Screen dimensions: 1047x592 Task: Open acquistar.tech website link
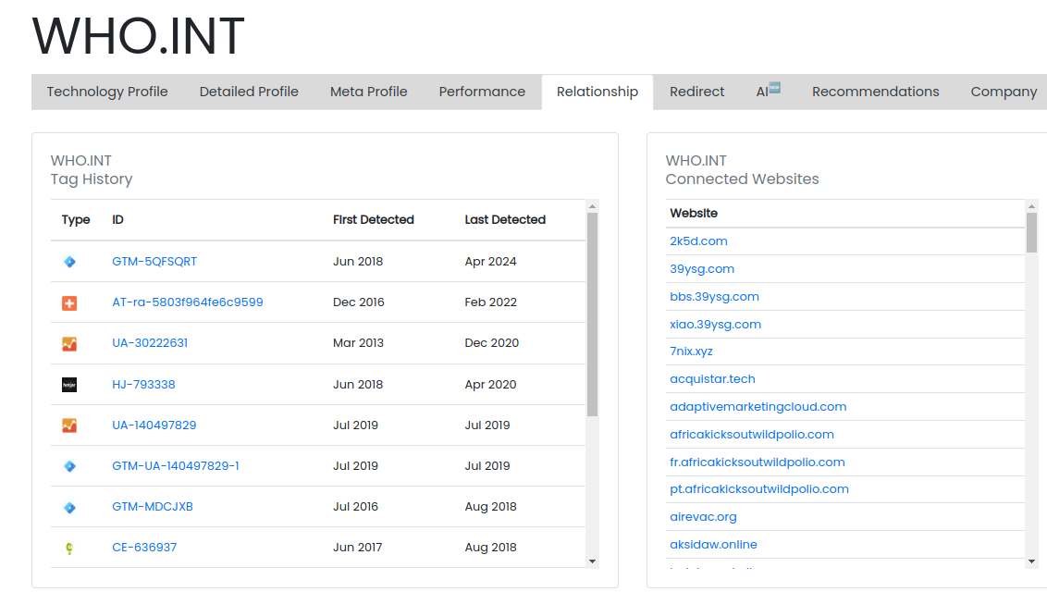point(712,379)
